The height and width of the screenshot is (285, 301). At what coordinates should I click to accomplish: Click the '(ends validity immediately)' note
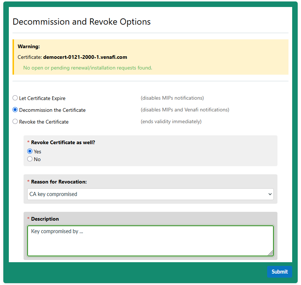[171, 122]
